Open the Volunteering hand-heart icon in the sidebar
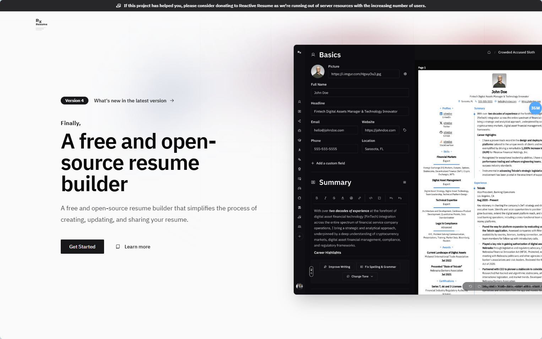Viewport: 542px width, 339px height. coord(299,217)
